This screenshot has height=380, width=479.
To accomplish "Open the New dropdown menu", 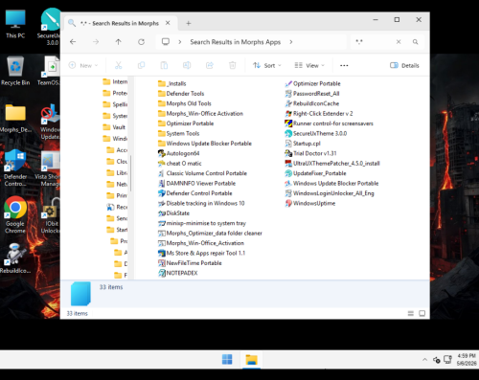I will click(83, 65).
